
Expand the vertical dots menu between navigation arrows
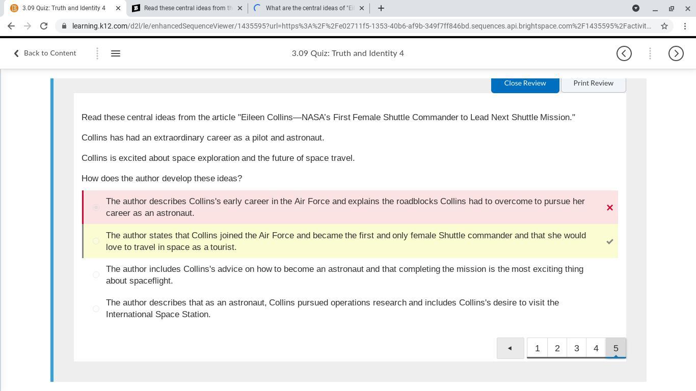tap(650, 53)
